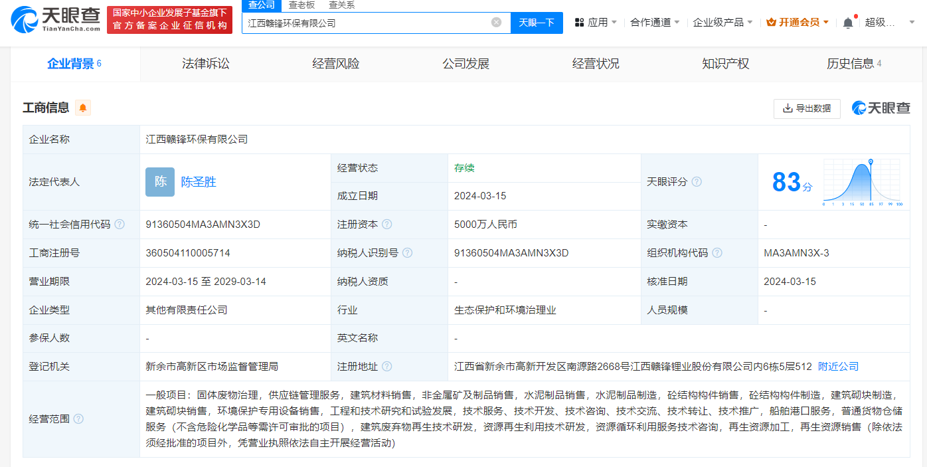Click the 导出数据 export button
927x467 pixels.
point(807,108)
